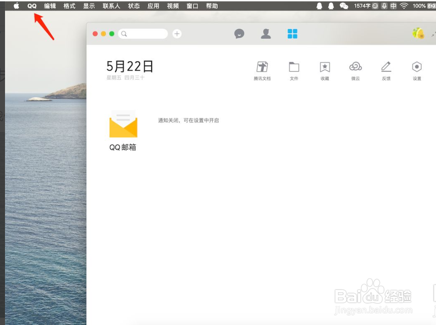Click the QQ search field

143,34
